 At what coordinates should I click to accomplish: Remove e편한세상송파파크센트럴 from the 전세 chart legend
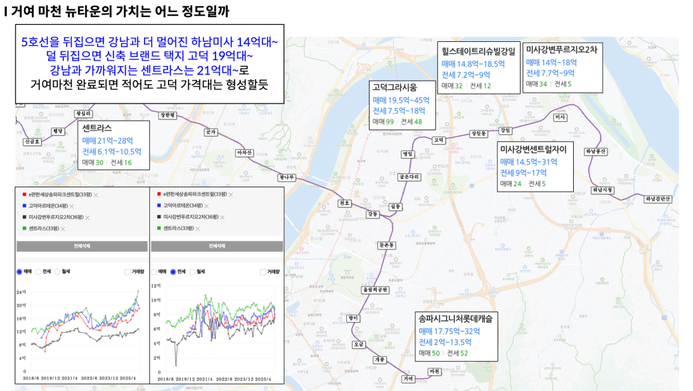231,194
